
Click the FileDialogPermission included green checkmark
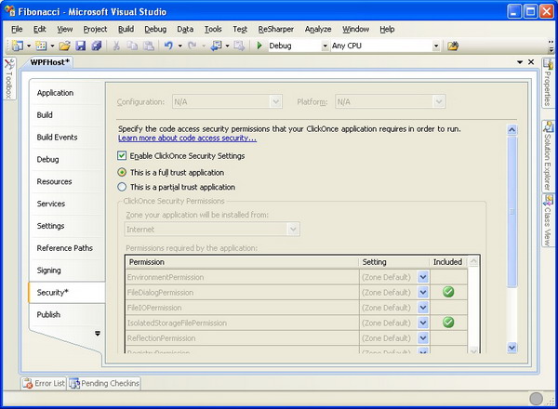click(x=448, y=292)
